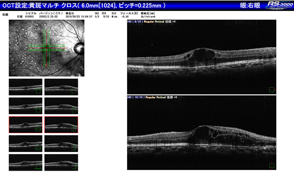Click the RS-3000 Advance logo
The height and width of the screenshot is (172, 294).
pos(279,5)
